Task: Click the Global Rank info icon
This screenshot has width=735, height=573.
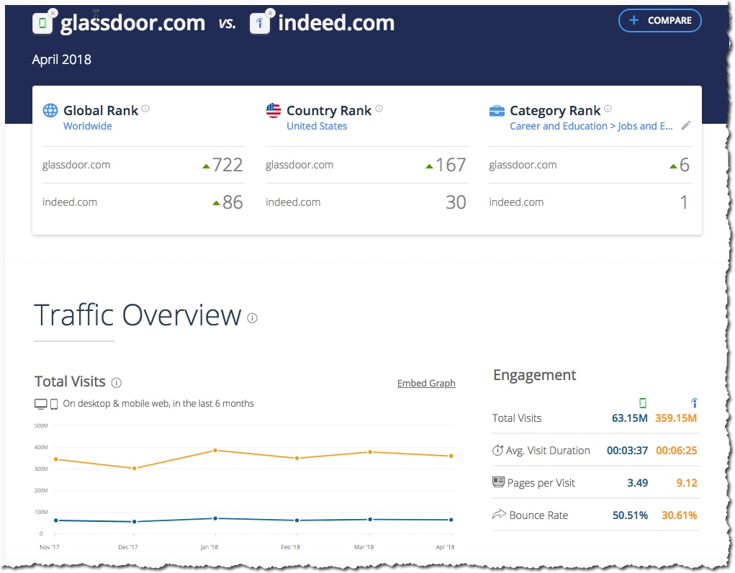Action: point(145,109)
